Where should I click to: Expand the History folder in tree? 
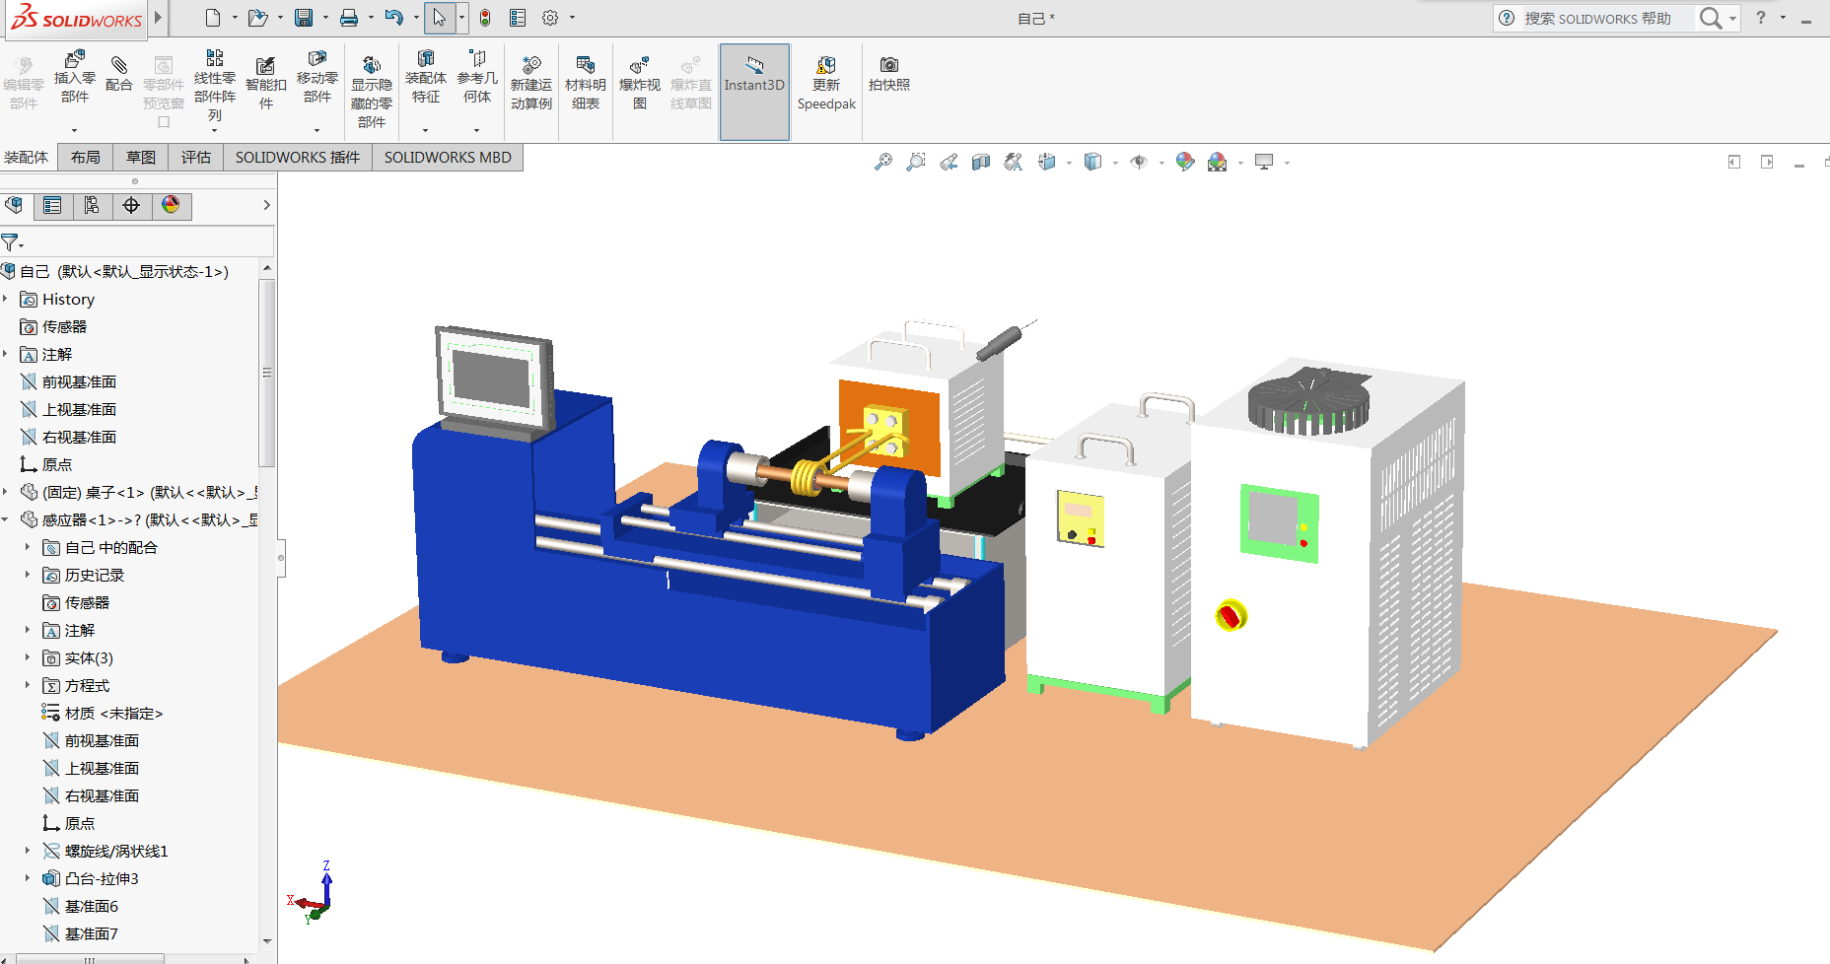[x=6, y=299]
